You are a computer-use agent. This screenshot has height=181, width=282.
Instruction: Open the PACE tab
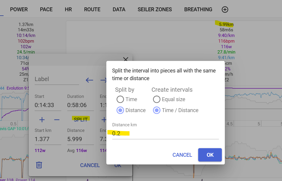coord(46,9)
